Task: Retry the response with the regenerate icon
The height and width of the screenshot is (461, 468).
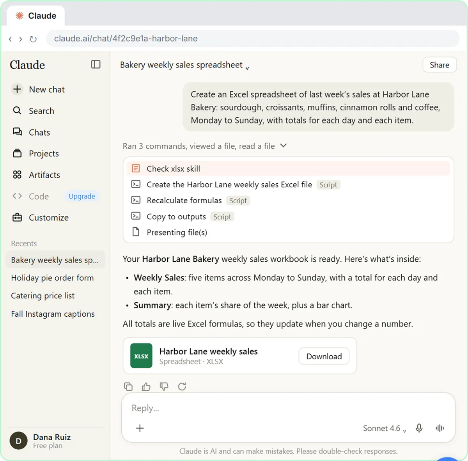Action: [182, 387]
